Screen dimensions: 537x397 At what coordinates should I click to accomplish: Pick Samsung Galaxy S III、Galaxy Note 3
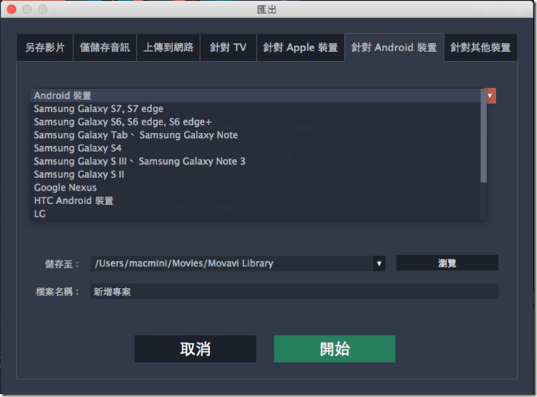(x=255, y=161)
